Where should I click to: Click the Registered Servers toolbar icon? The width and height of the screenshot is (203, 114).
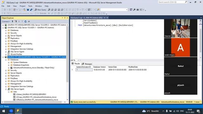(x=131, y=10)
